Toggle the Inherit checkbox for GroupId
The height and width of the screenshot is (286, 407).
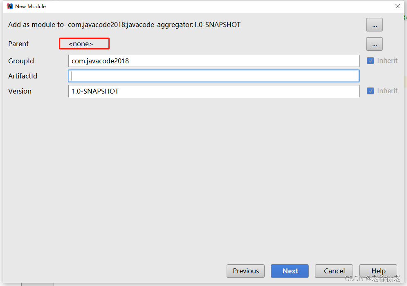[x=371, y=61]
